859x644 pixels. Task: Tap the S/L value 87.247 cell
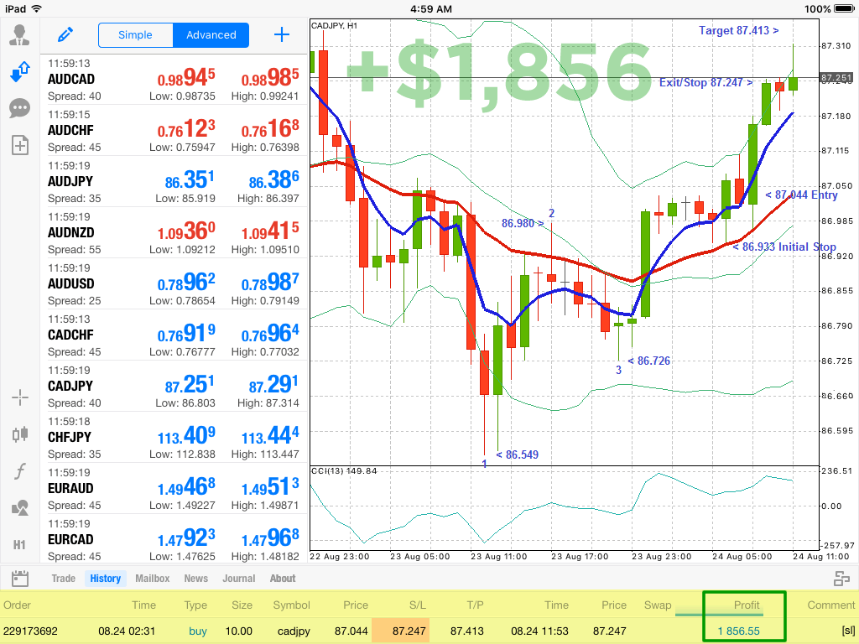(x=400, y=631)
